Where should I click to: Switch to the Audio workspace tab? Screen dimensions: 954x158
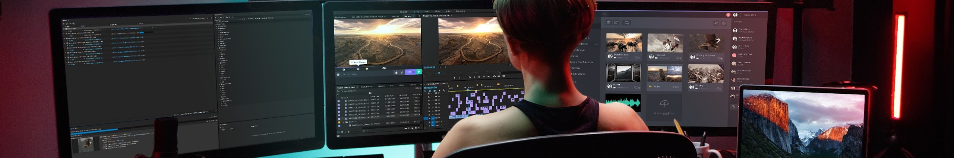(448, 12)
